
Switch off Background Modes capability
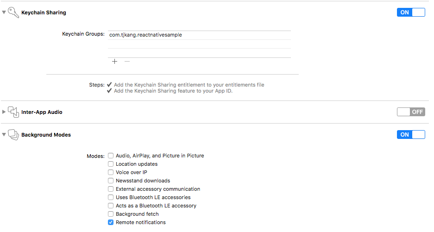coord(410,135)
